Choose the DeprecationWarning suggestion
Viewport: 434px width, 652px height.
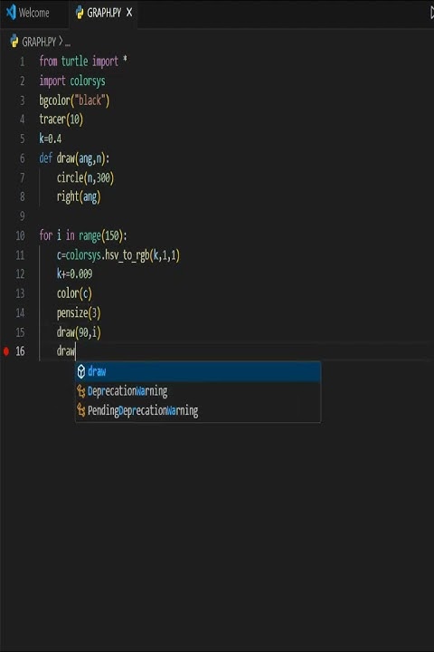198,391
